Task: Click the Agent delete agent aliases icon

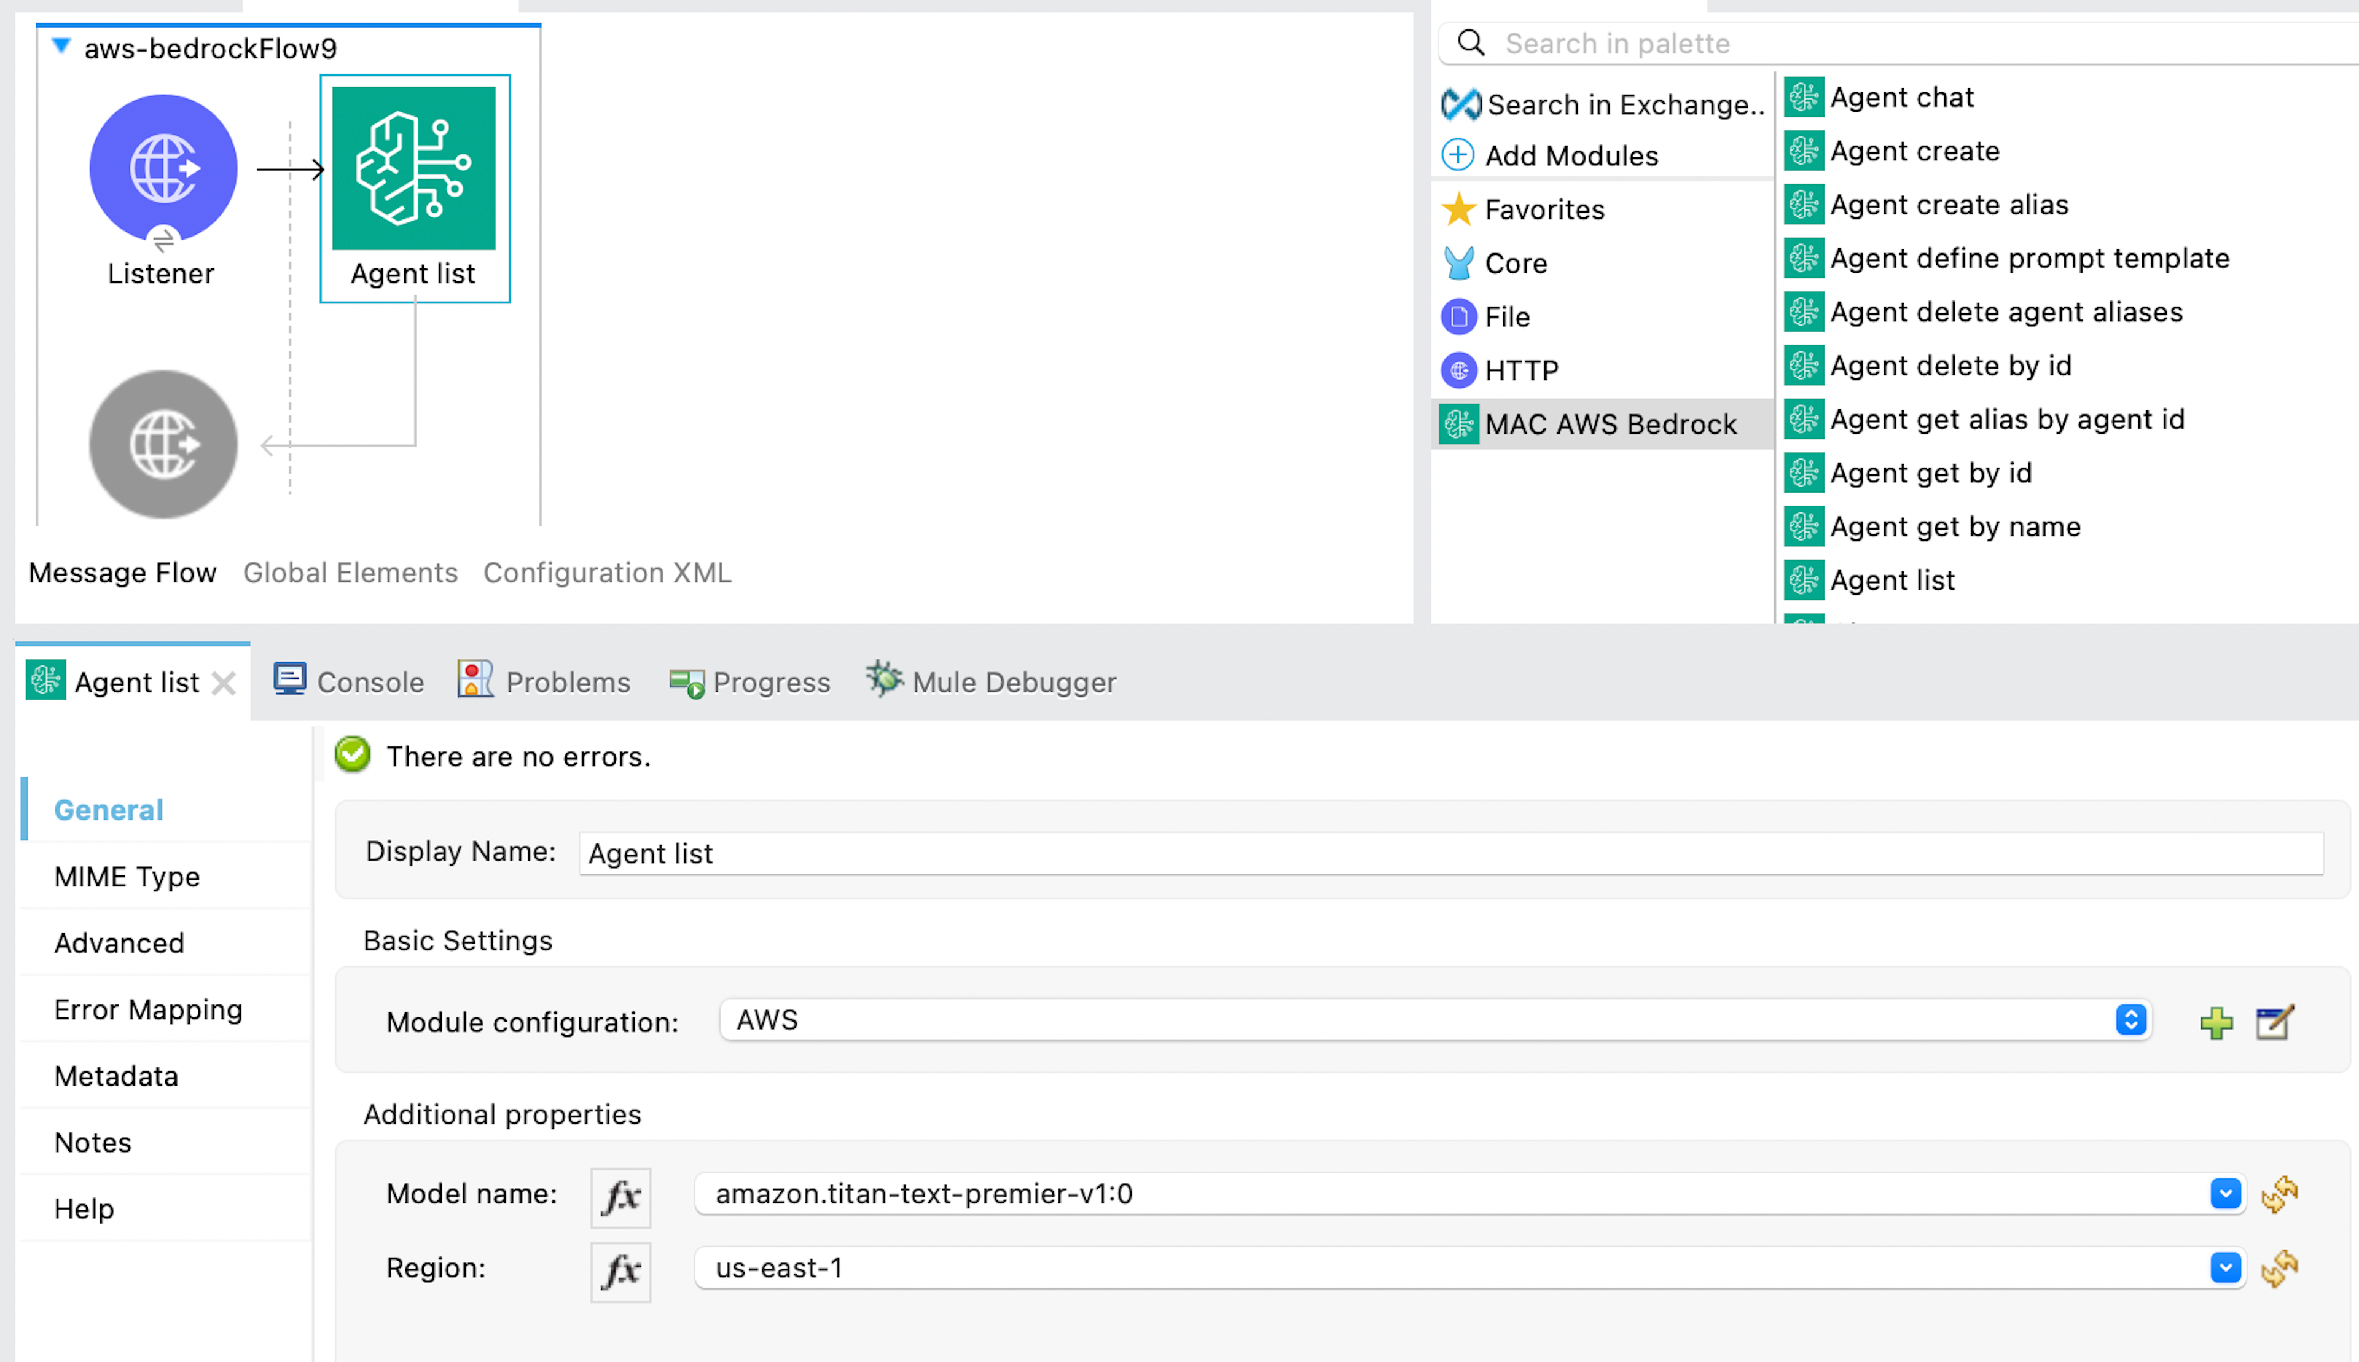Action: pos(1804,311)
